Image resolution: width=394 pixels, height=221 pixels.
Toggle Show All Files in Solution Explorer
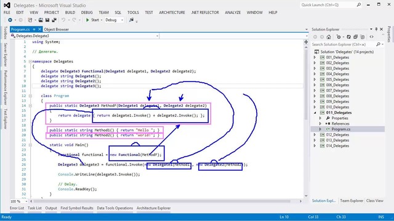[x=363, y=37]
